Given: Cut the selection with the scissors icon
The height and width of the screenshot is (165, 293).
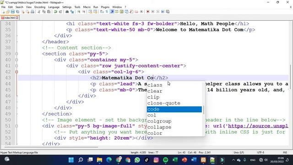Looking at the screenshot, I should point(39,11).
